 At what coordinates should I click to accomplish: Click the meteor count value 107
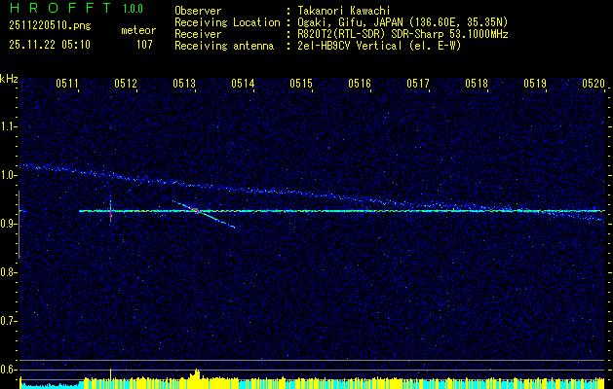[144, 45]
